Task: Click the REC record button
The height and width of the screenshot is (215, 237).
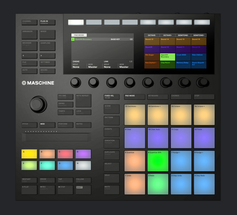Action: pos(47,190)
